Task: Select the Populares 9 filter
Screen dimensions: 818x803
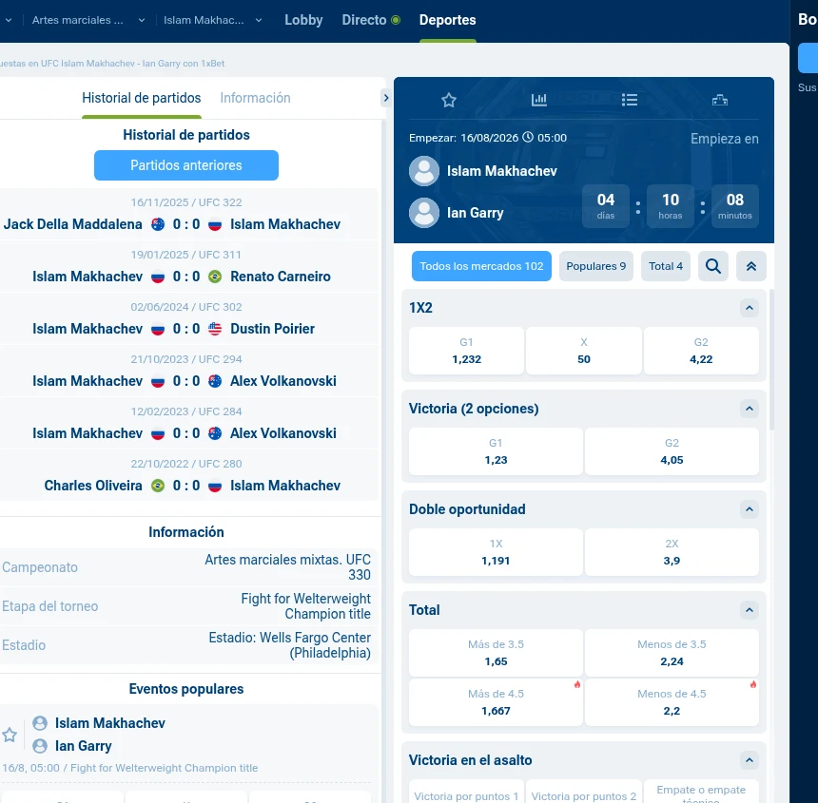Action: point(596,266)
